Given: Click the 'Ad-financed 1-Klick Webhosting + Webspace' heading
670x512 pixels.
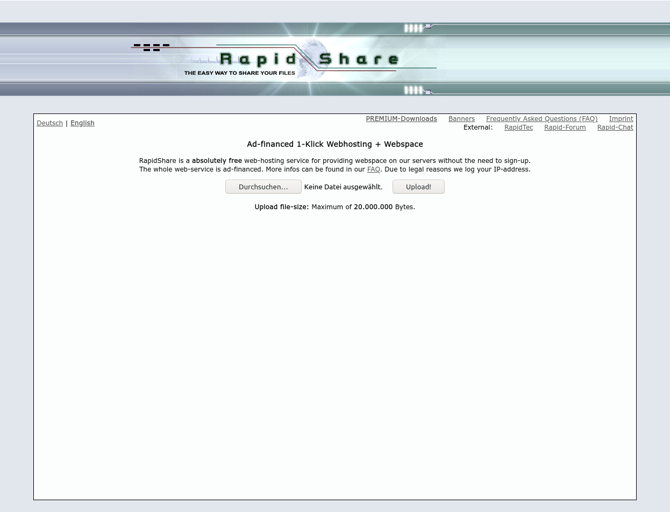Looking at the screenshot, I should coord(334,144).
